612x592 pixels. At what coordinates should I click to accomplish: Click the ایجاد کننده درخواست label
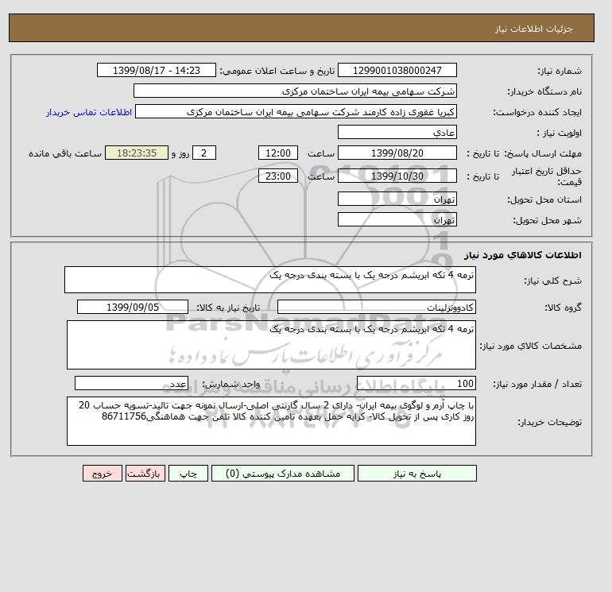coord(537,112)
